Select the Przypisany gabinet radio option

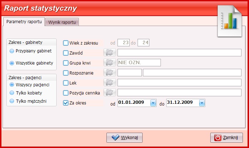pyautogui.click(x=12, y=51)
